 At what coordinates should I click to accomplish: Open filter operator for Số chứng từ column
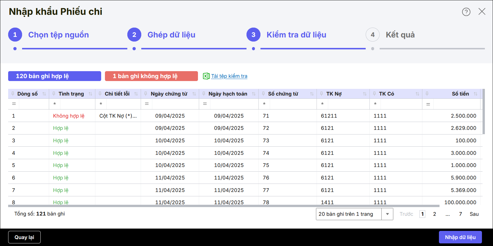click(x=264, y=104)
